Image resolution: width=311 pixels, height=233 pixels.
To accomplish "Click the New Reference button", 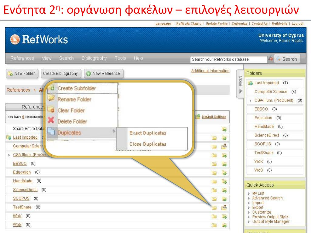I will click(104, 74).
